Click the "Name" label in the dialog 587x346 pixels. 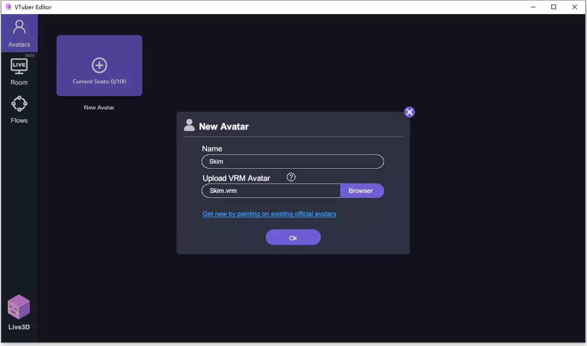point(212,149)
